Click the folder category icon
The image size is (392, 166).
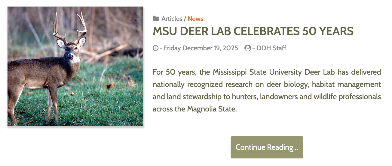pos(156,19)
